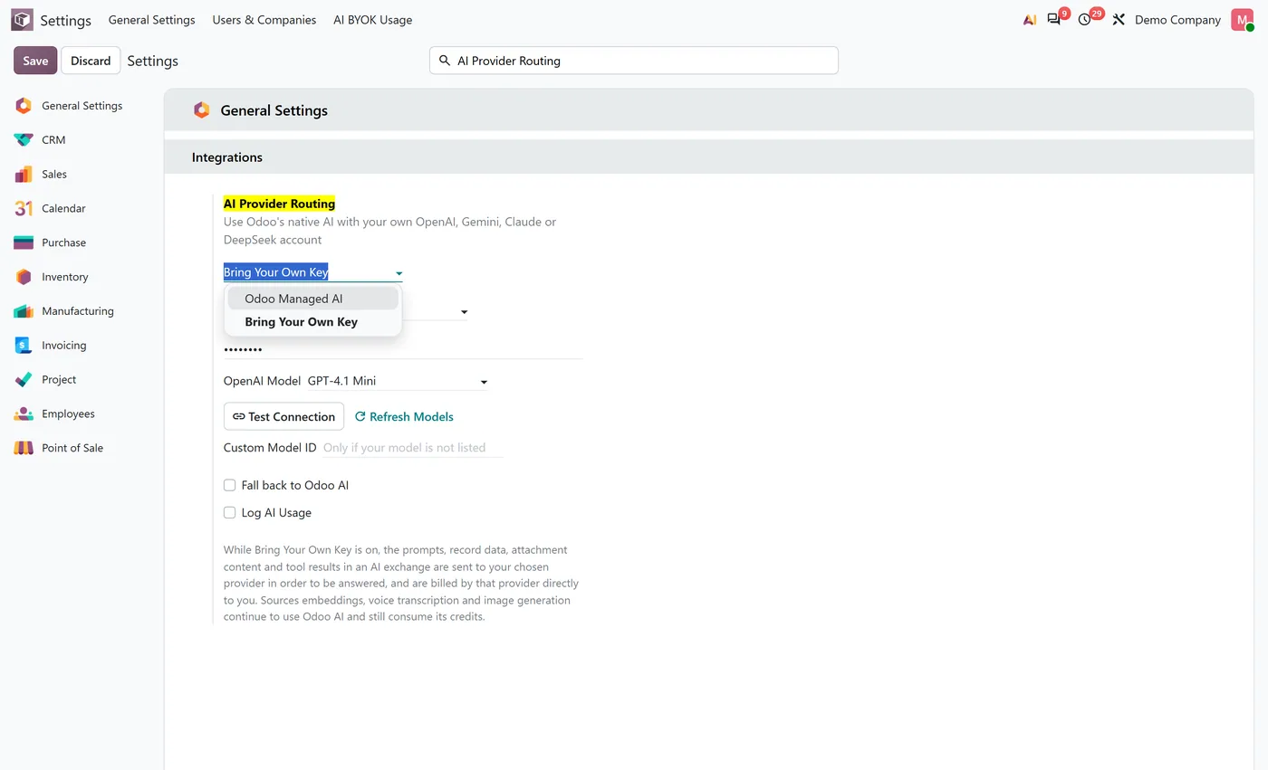Image resolution: width=1268 pixels, height=770 pixels.
Task: Enable Fall back to Odoo AI checkbox
Action: tap(229, 486)
